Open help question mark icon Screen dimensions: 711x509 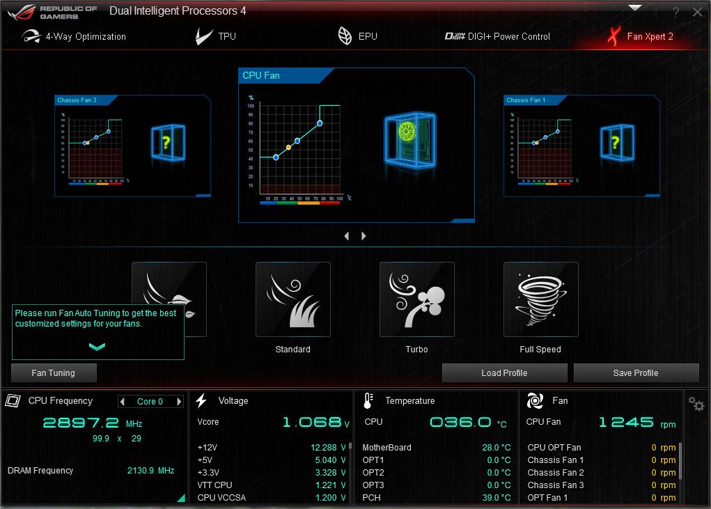(x=675, y=13)
